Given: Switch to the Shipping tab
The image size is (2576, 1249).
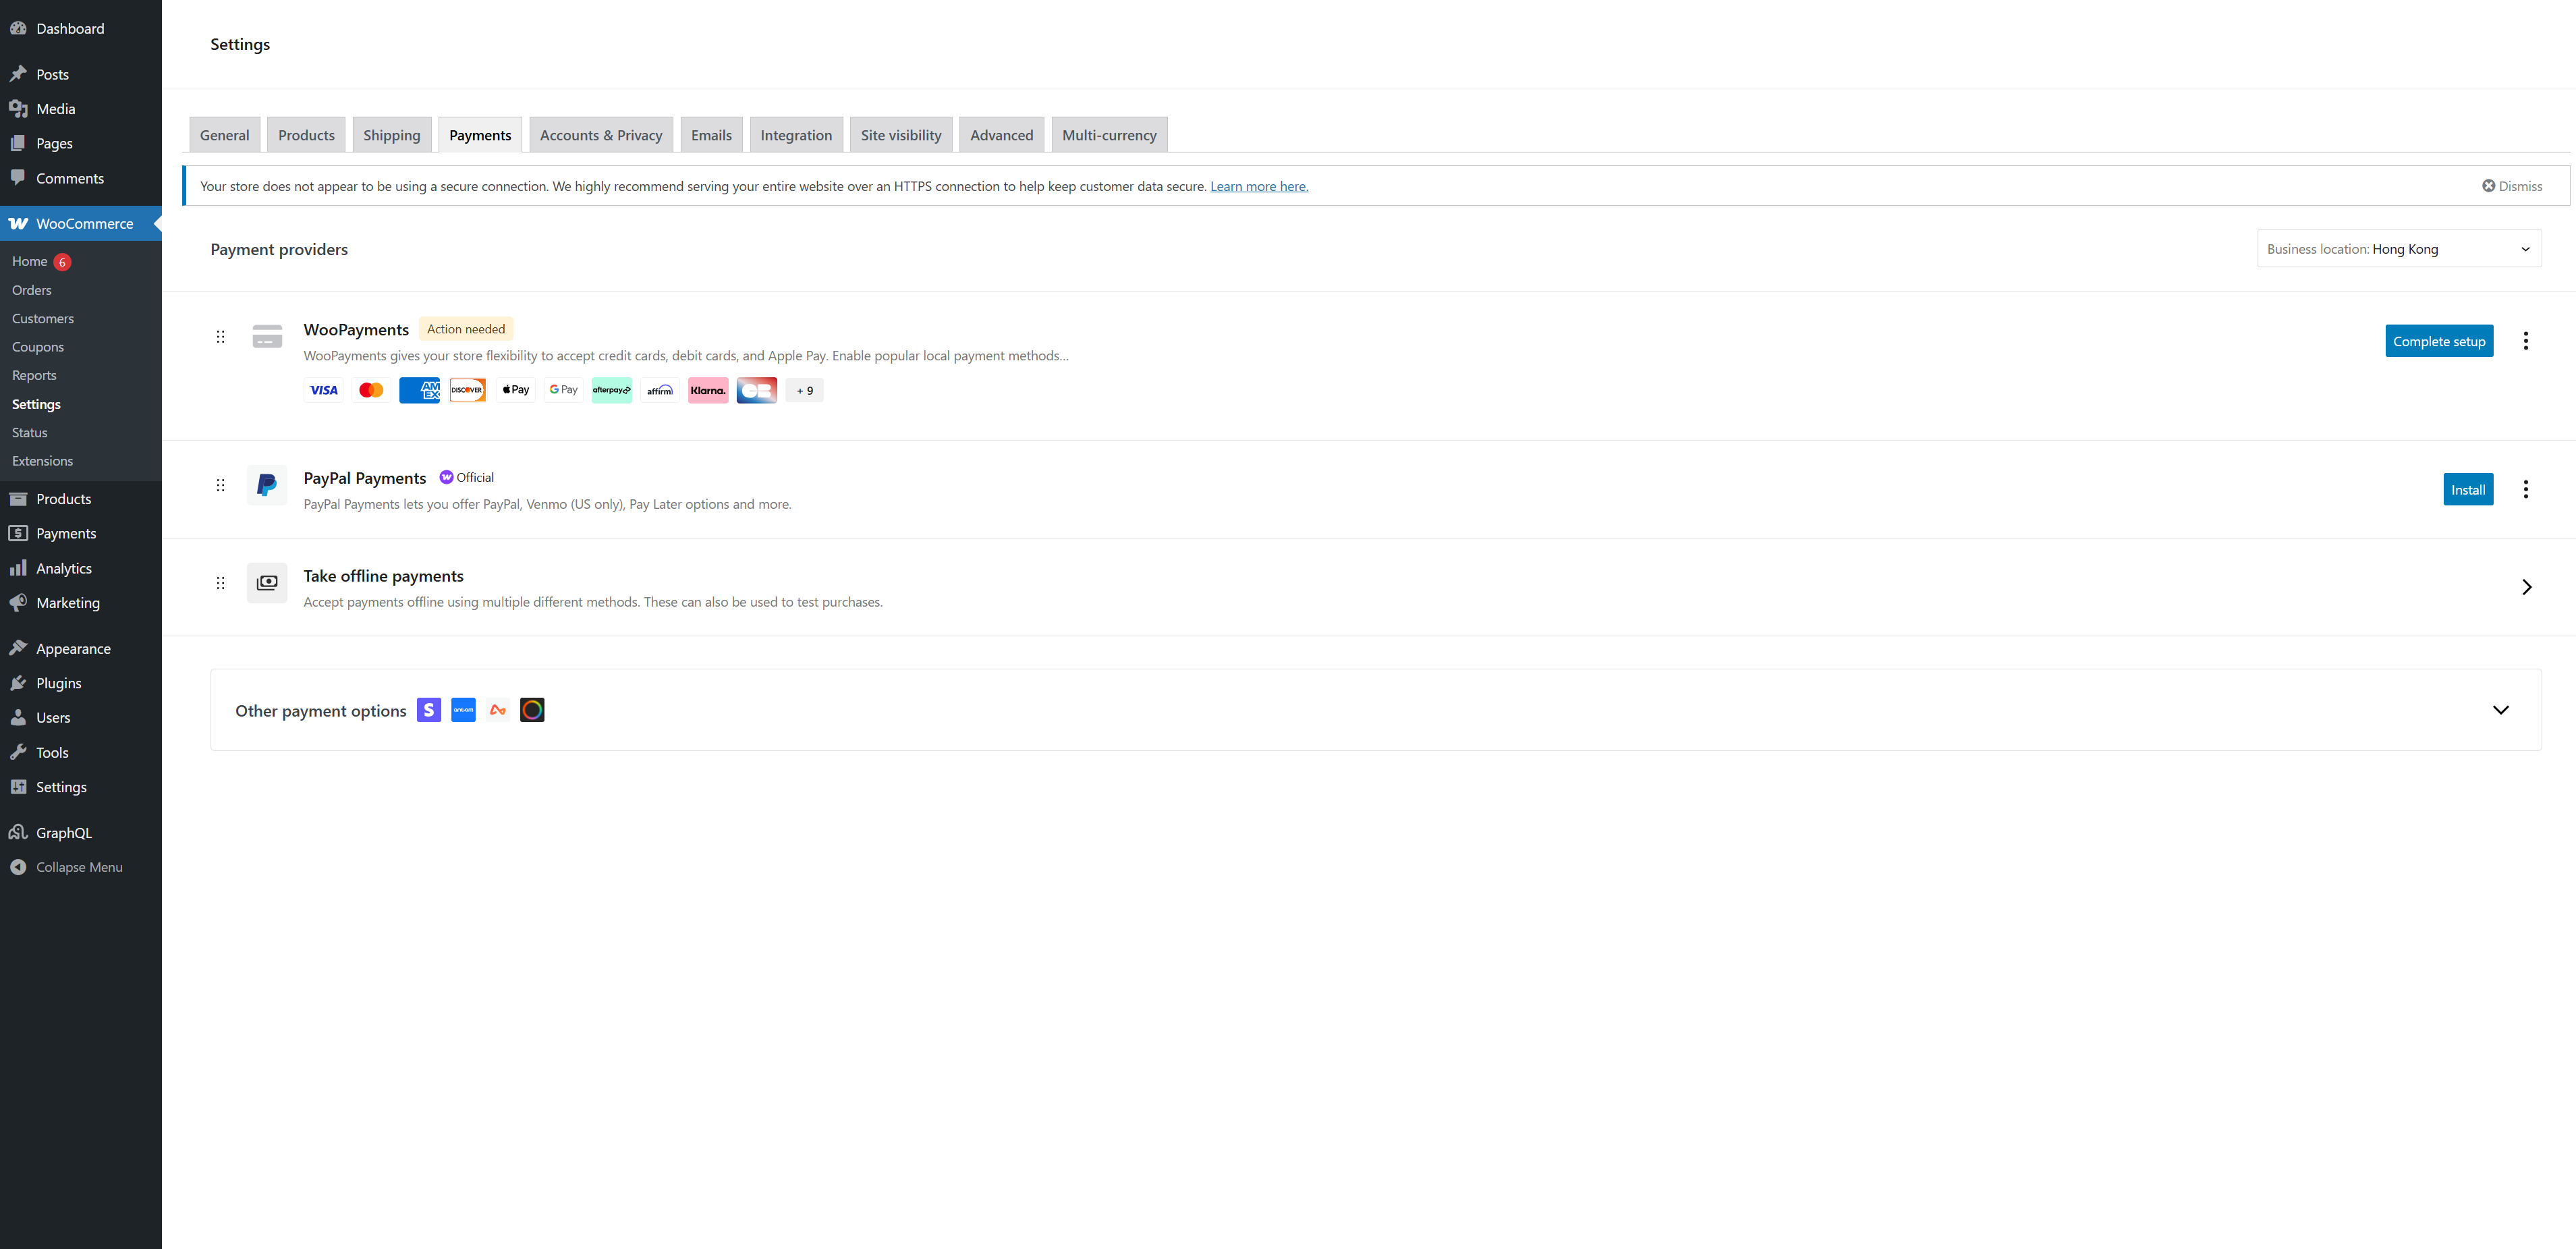Looking at the screenshot, I should coord(391,135).
